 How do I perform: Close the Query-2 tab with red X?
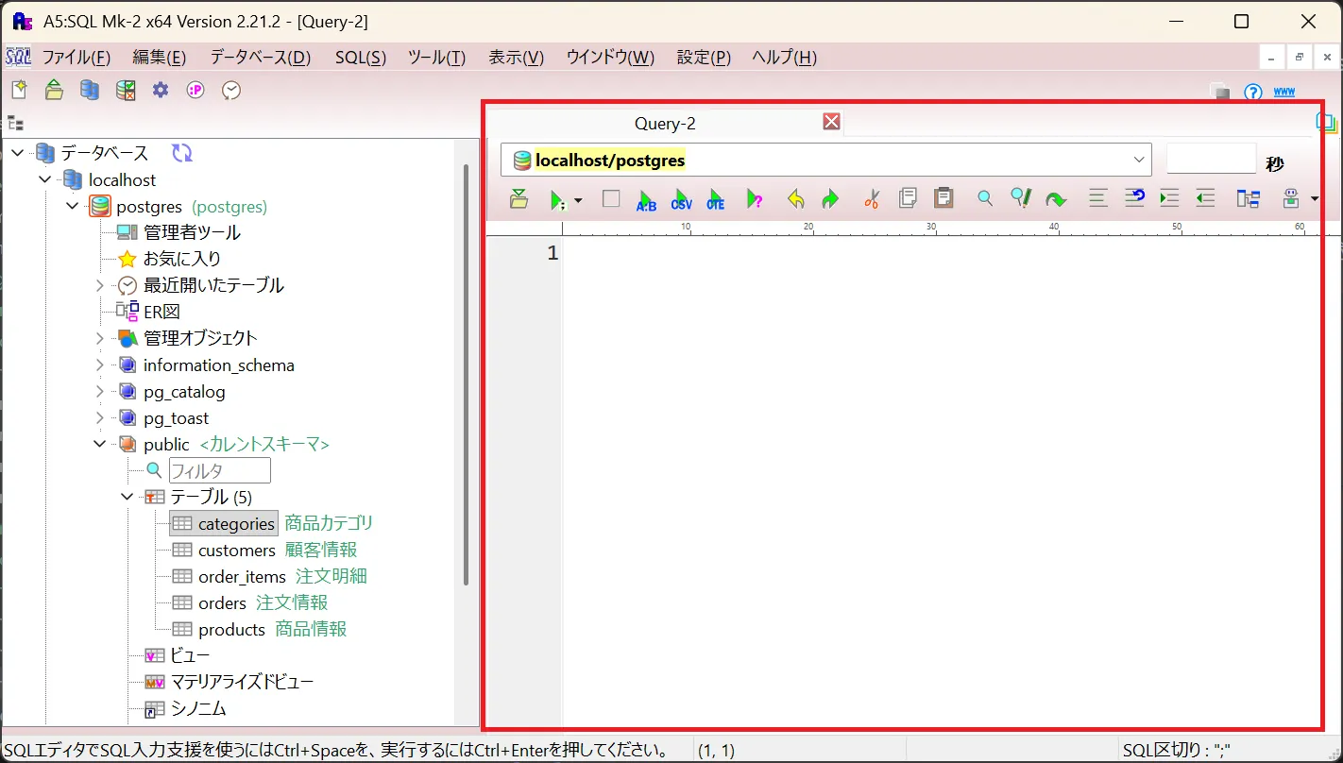click(x=831, y=122)
